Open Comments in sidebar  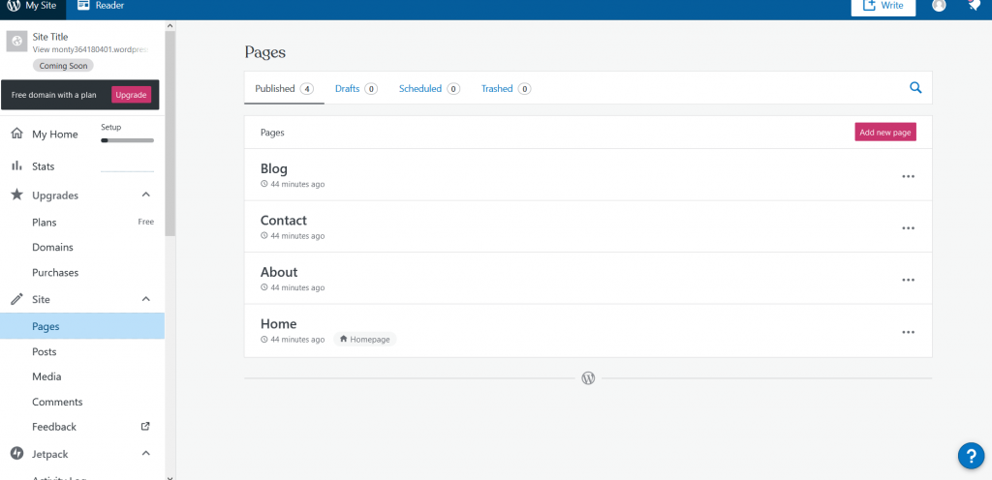pyautogui.click(x=57, y=402)
